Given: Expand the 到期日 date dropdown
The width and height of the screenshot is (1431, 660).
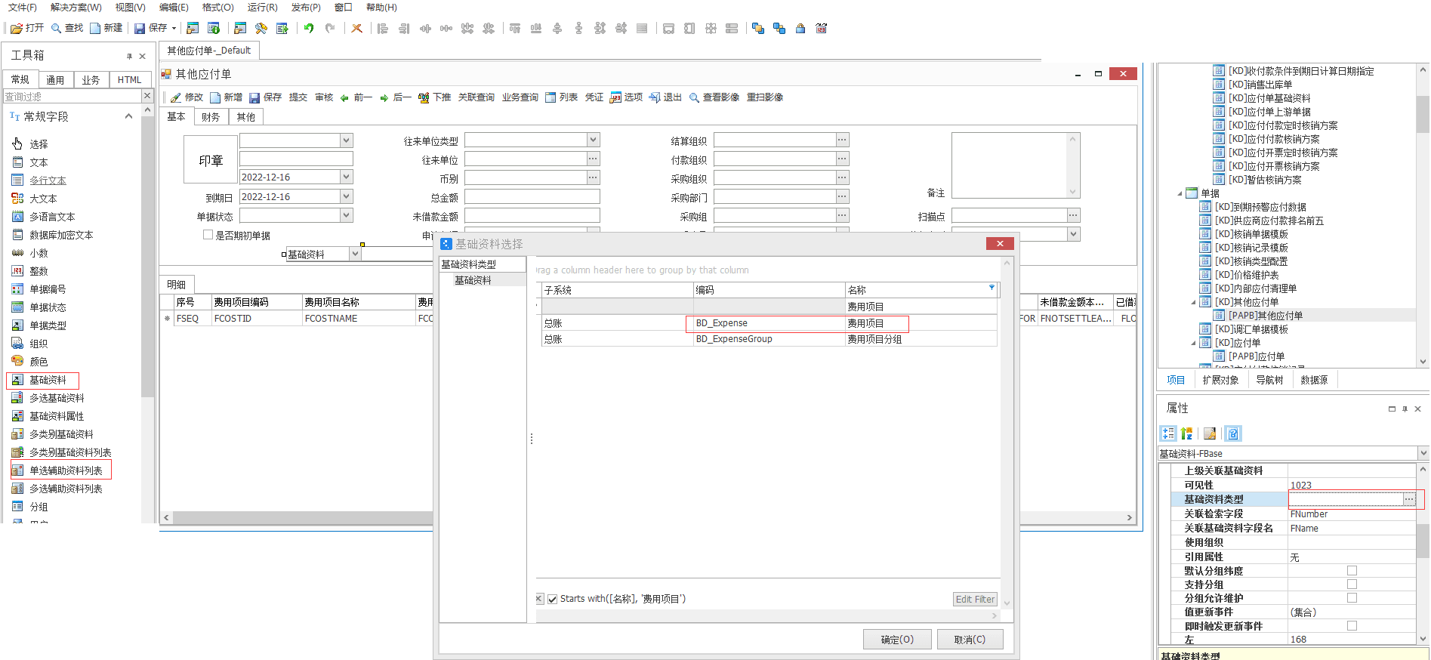Looking at the screenshot, I should click(347, 196).
